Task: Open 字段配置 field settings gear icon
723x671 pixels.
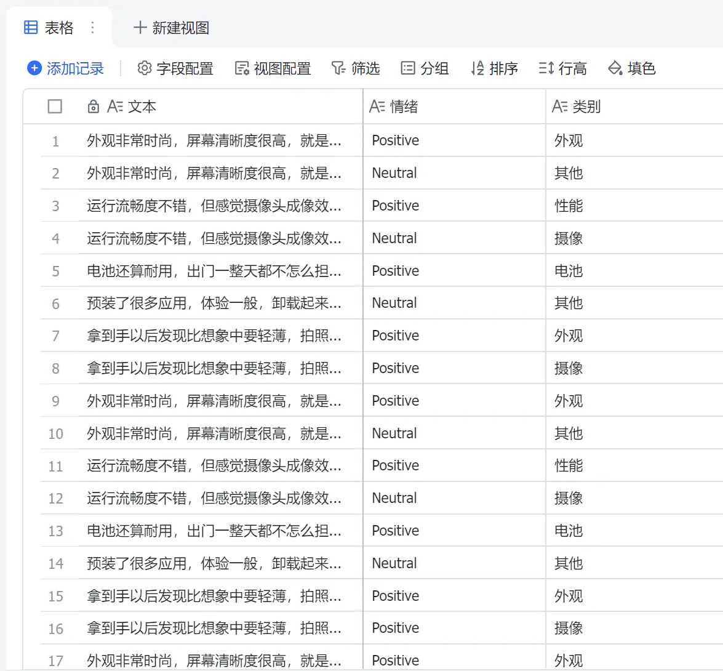Action: pyautogui.click(x=144, y=68)
